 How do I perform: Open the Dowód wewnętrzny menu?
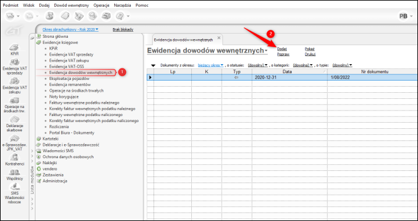(71, 5)
